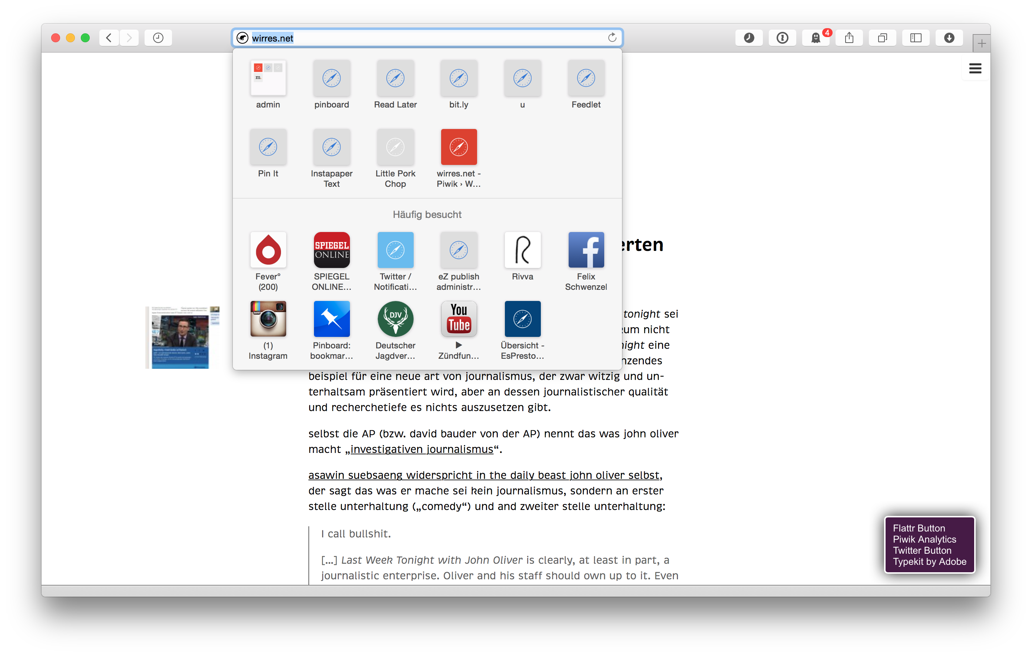The height and width of the screenshot is (656, 1032).
Task: Follow asawin suebsaeng daily beast link
Action: tap(484, 475)
